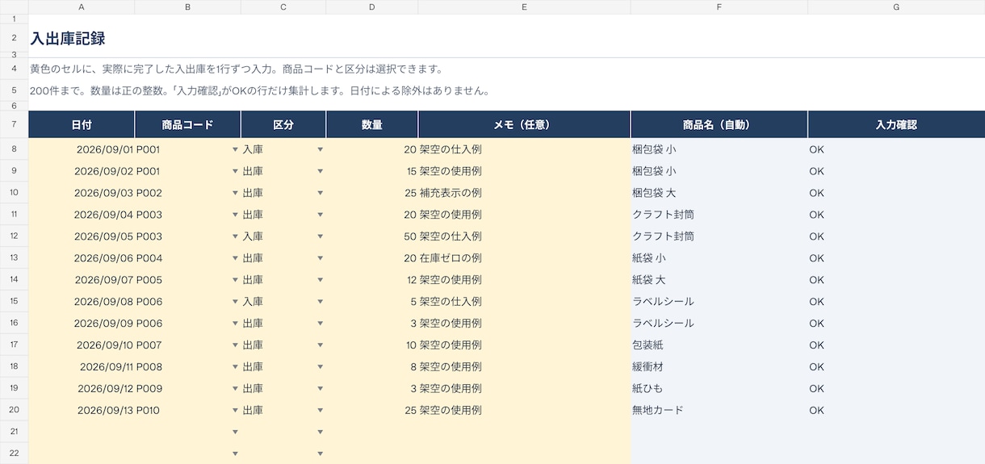Select quantity cell 12 in P005 row
The width and height of the screenshot is (985, 464).
(372, 280)
